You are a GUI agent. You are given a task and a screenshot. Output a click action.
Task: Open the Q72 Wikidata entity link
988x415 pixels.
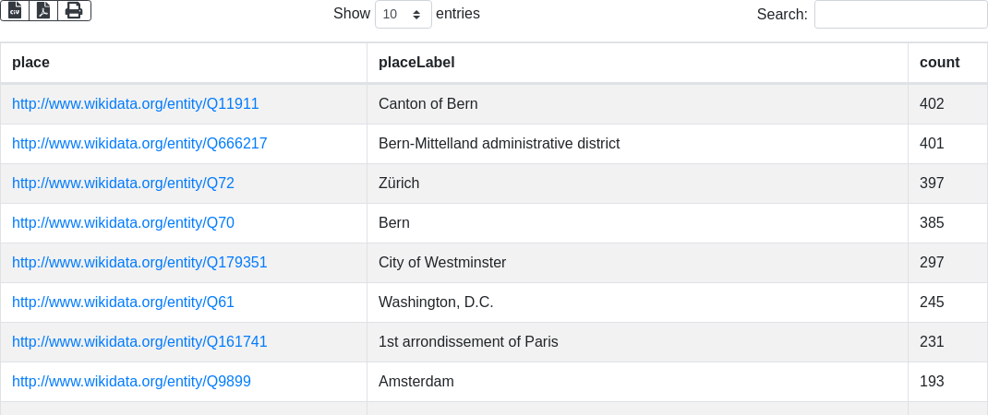123,184
